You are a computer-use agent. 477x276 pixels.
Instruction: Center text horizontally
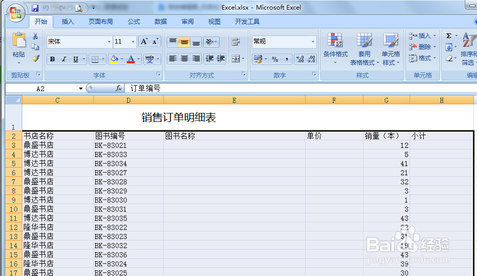(185, 59)
